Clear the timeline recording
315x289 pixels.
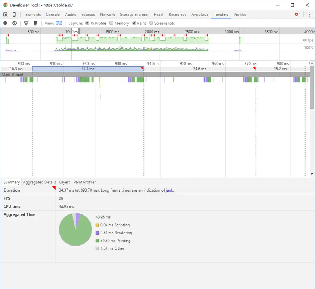coord(15,23)
